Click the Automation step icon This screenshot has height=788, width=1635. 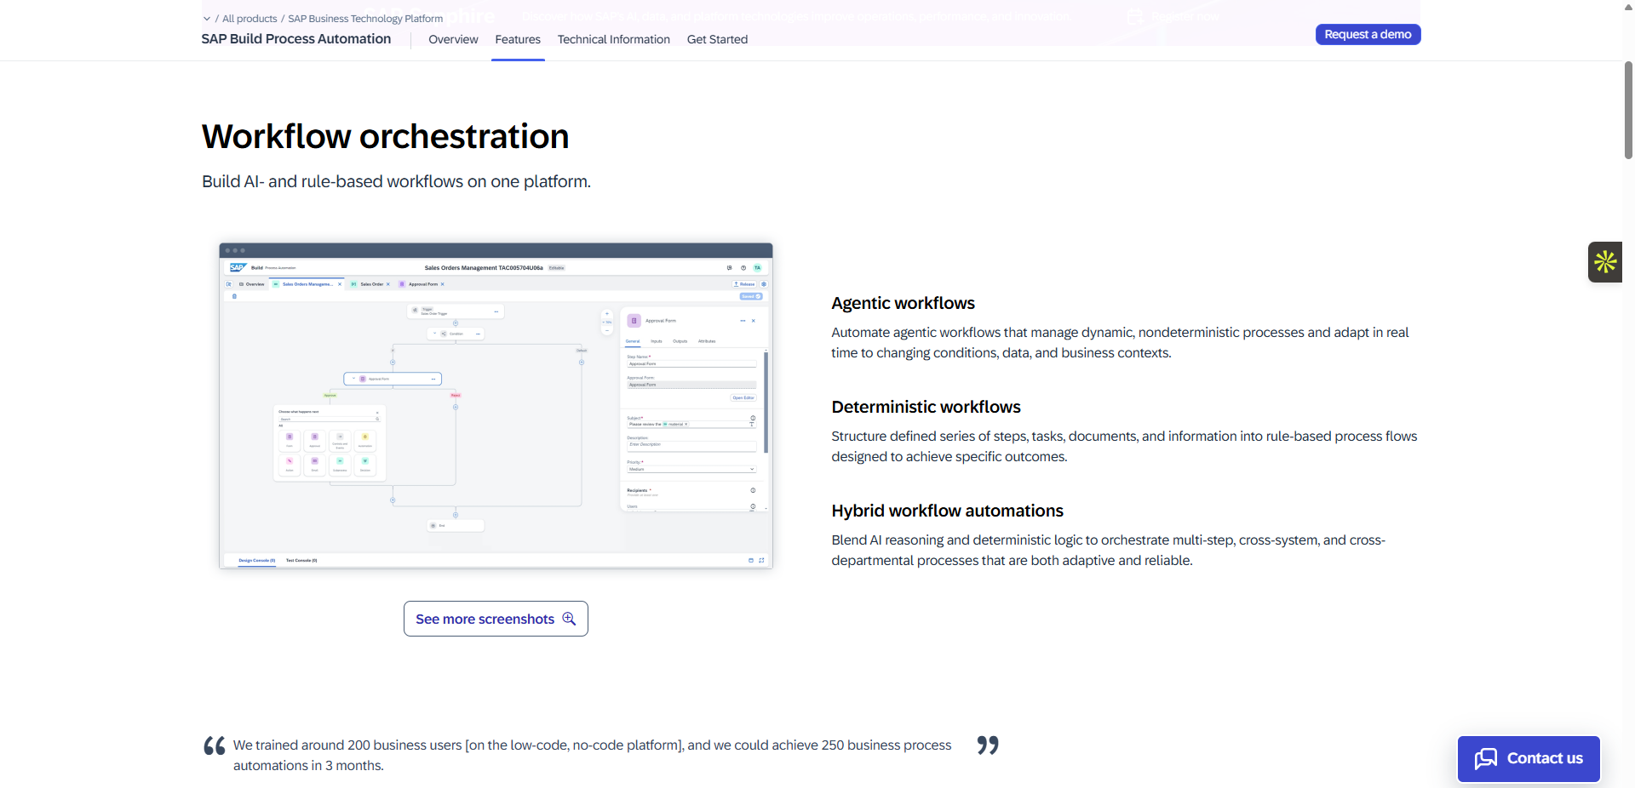[365, 437]
